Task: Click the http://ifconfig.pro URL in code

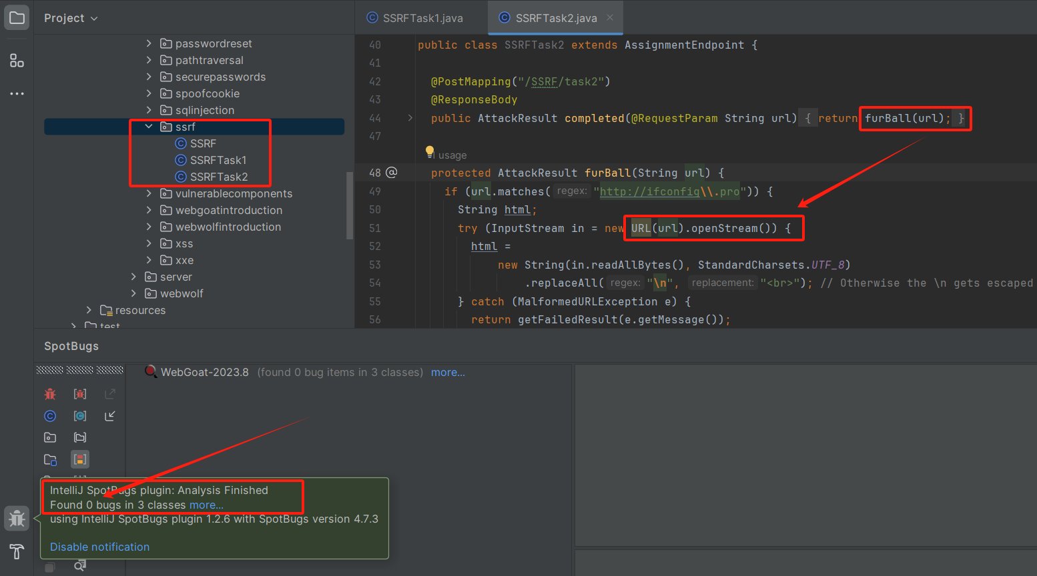Action: pyautogui.click(x=669, y=191)
